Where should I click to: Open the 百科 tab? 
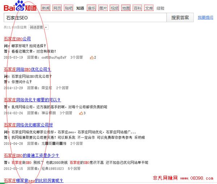point(137,8)
